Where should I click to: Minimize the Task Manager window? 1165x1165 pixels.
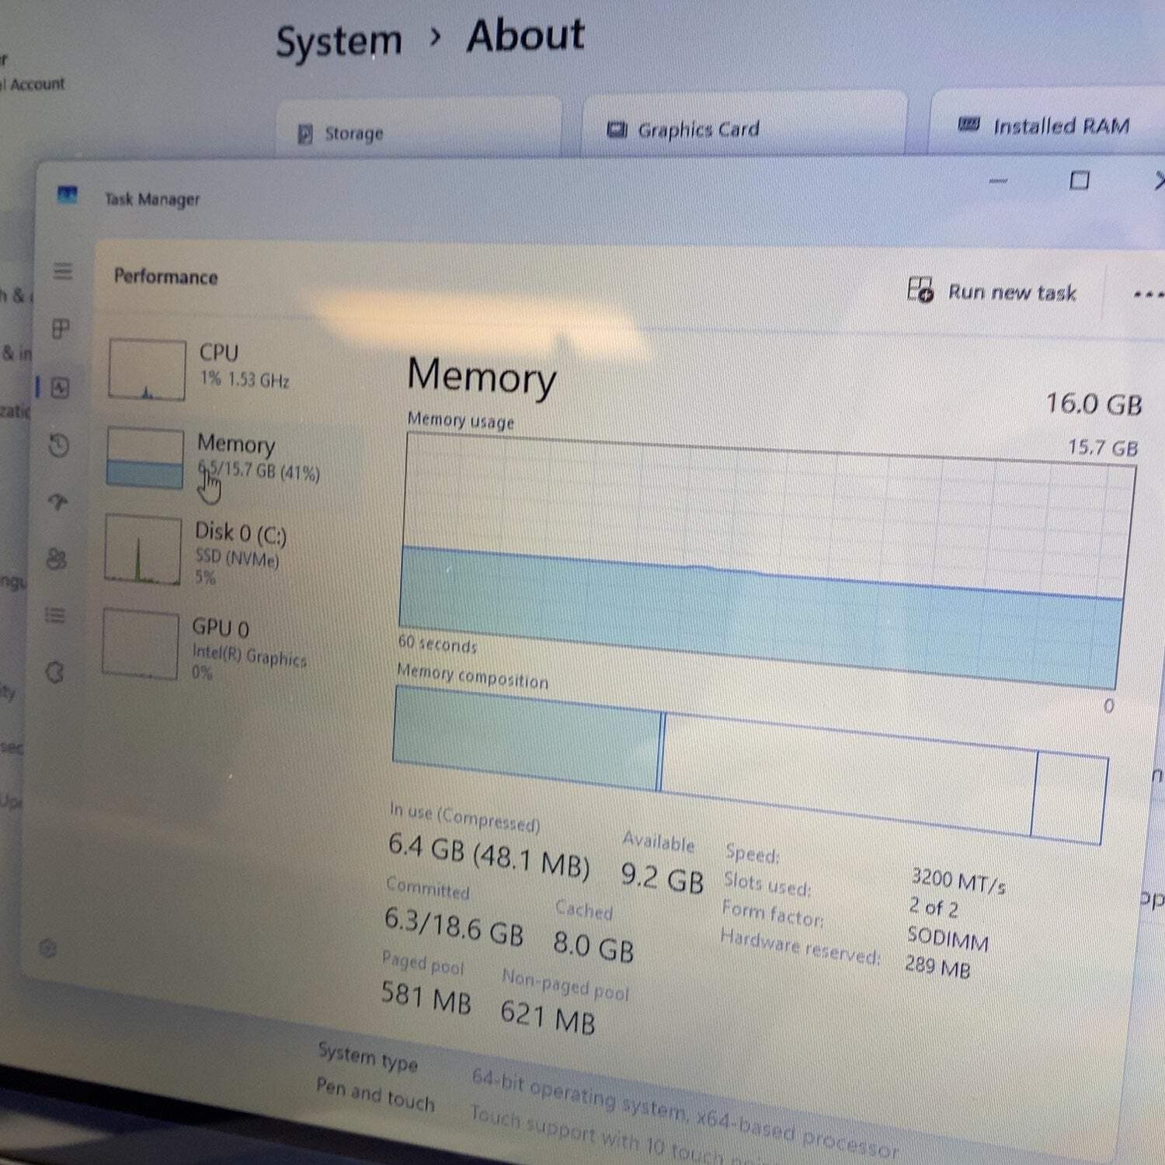coord(998,181)
